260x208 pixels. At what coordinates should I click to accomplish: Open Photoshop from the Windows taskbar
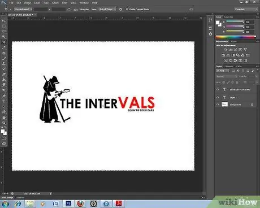coord(68,203)
